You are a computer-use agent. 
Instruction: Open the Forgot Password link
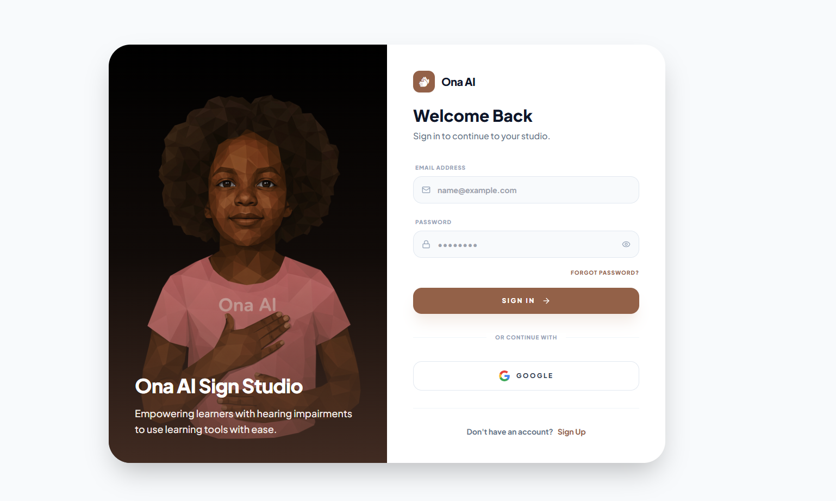pos(604,273)
